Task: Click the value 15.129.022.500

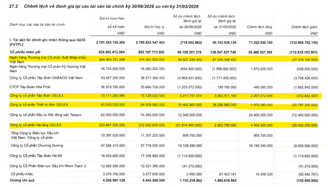Action: [153, 96]
